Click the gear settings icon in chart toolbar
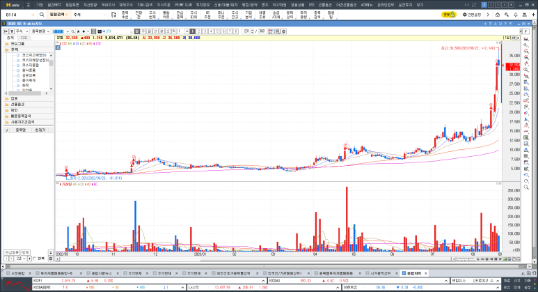Image resolution: width=538 pixels, height=292 pixels. 283,31
